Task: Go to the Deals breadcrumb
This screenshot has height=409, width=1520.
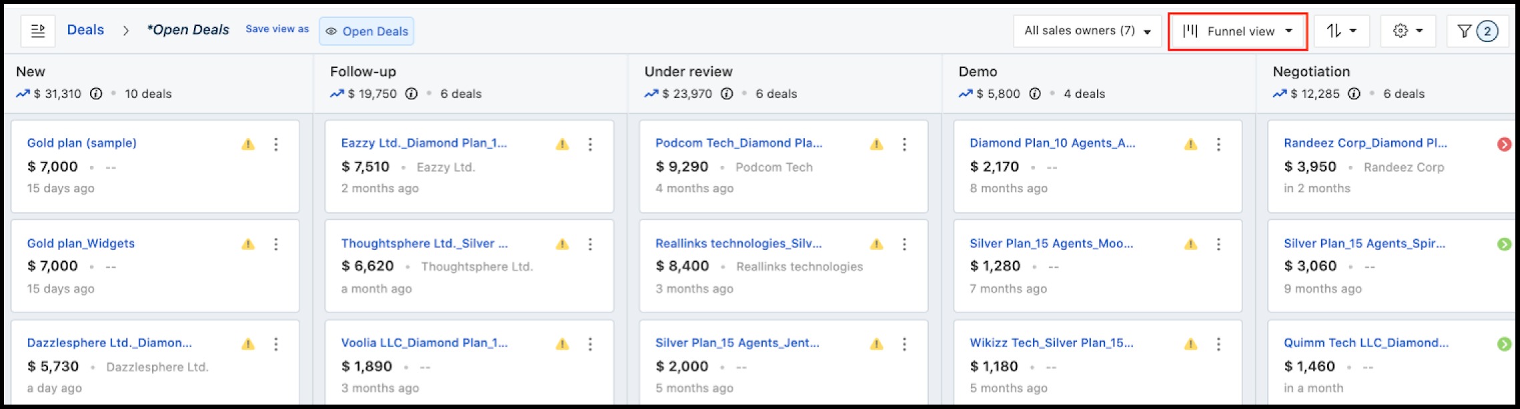Action: (x=85, y=30)
